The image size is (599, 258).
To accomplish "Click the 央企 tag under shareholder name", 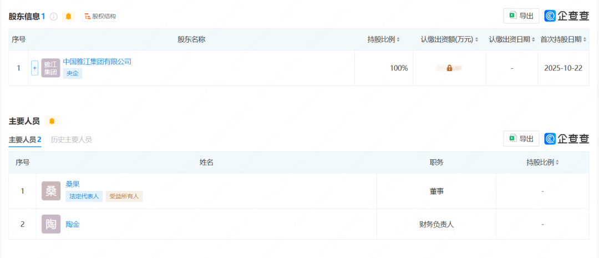I will click(73, 73).
